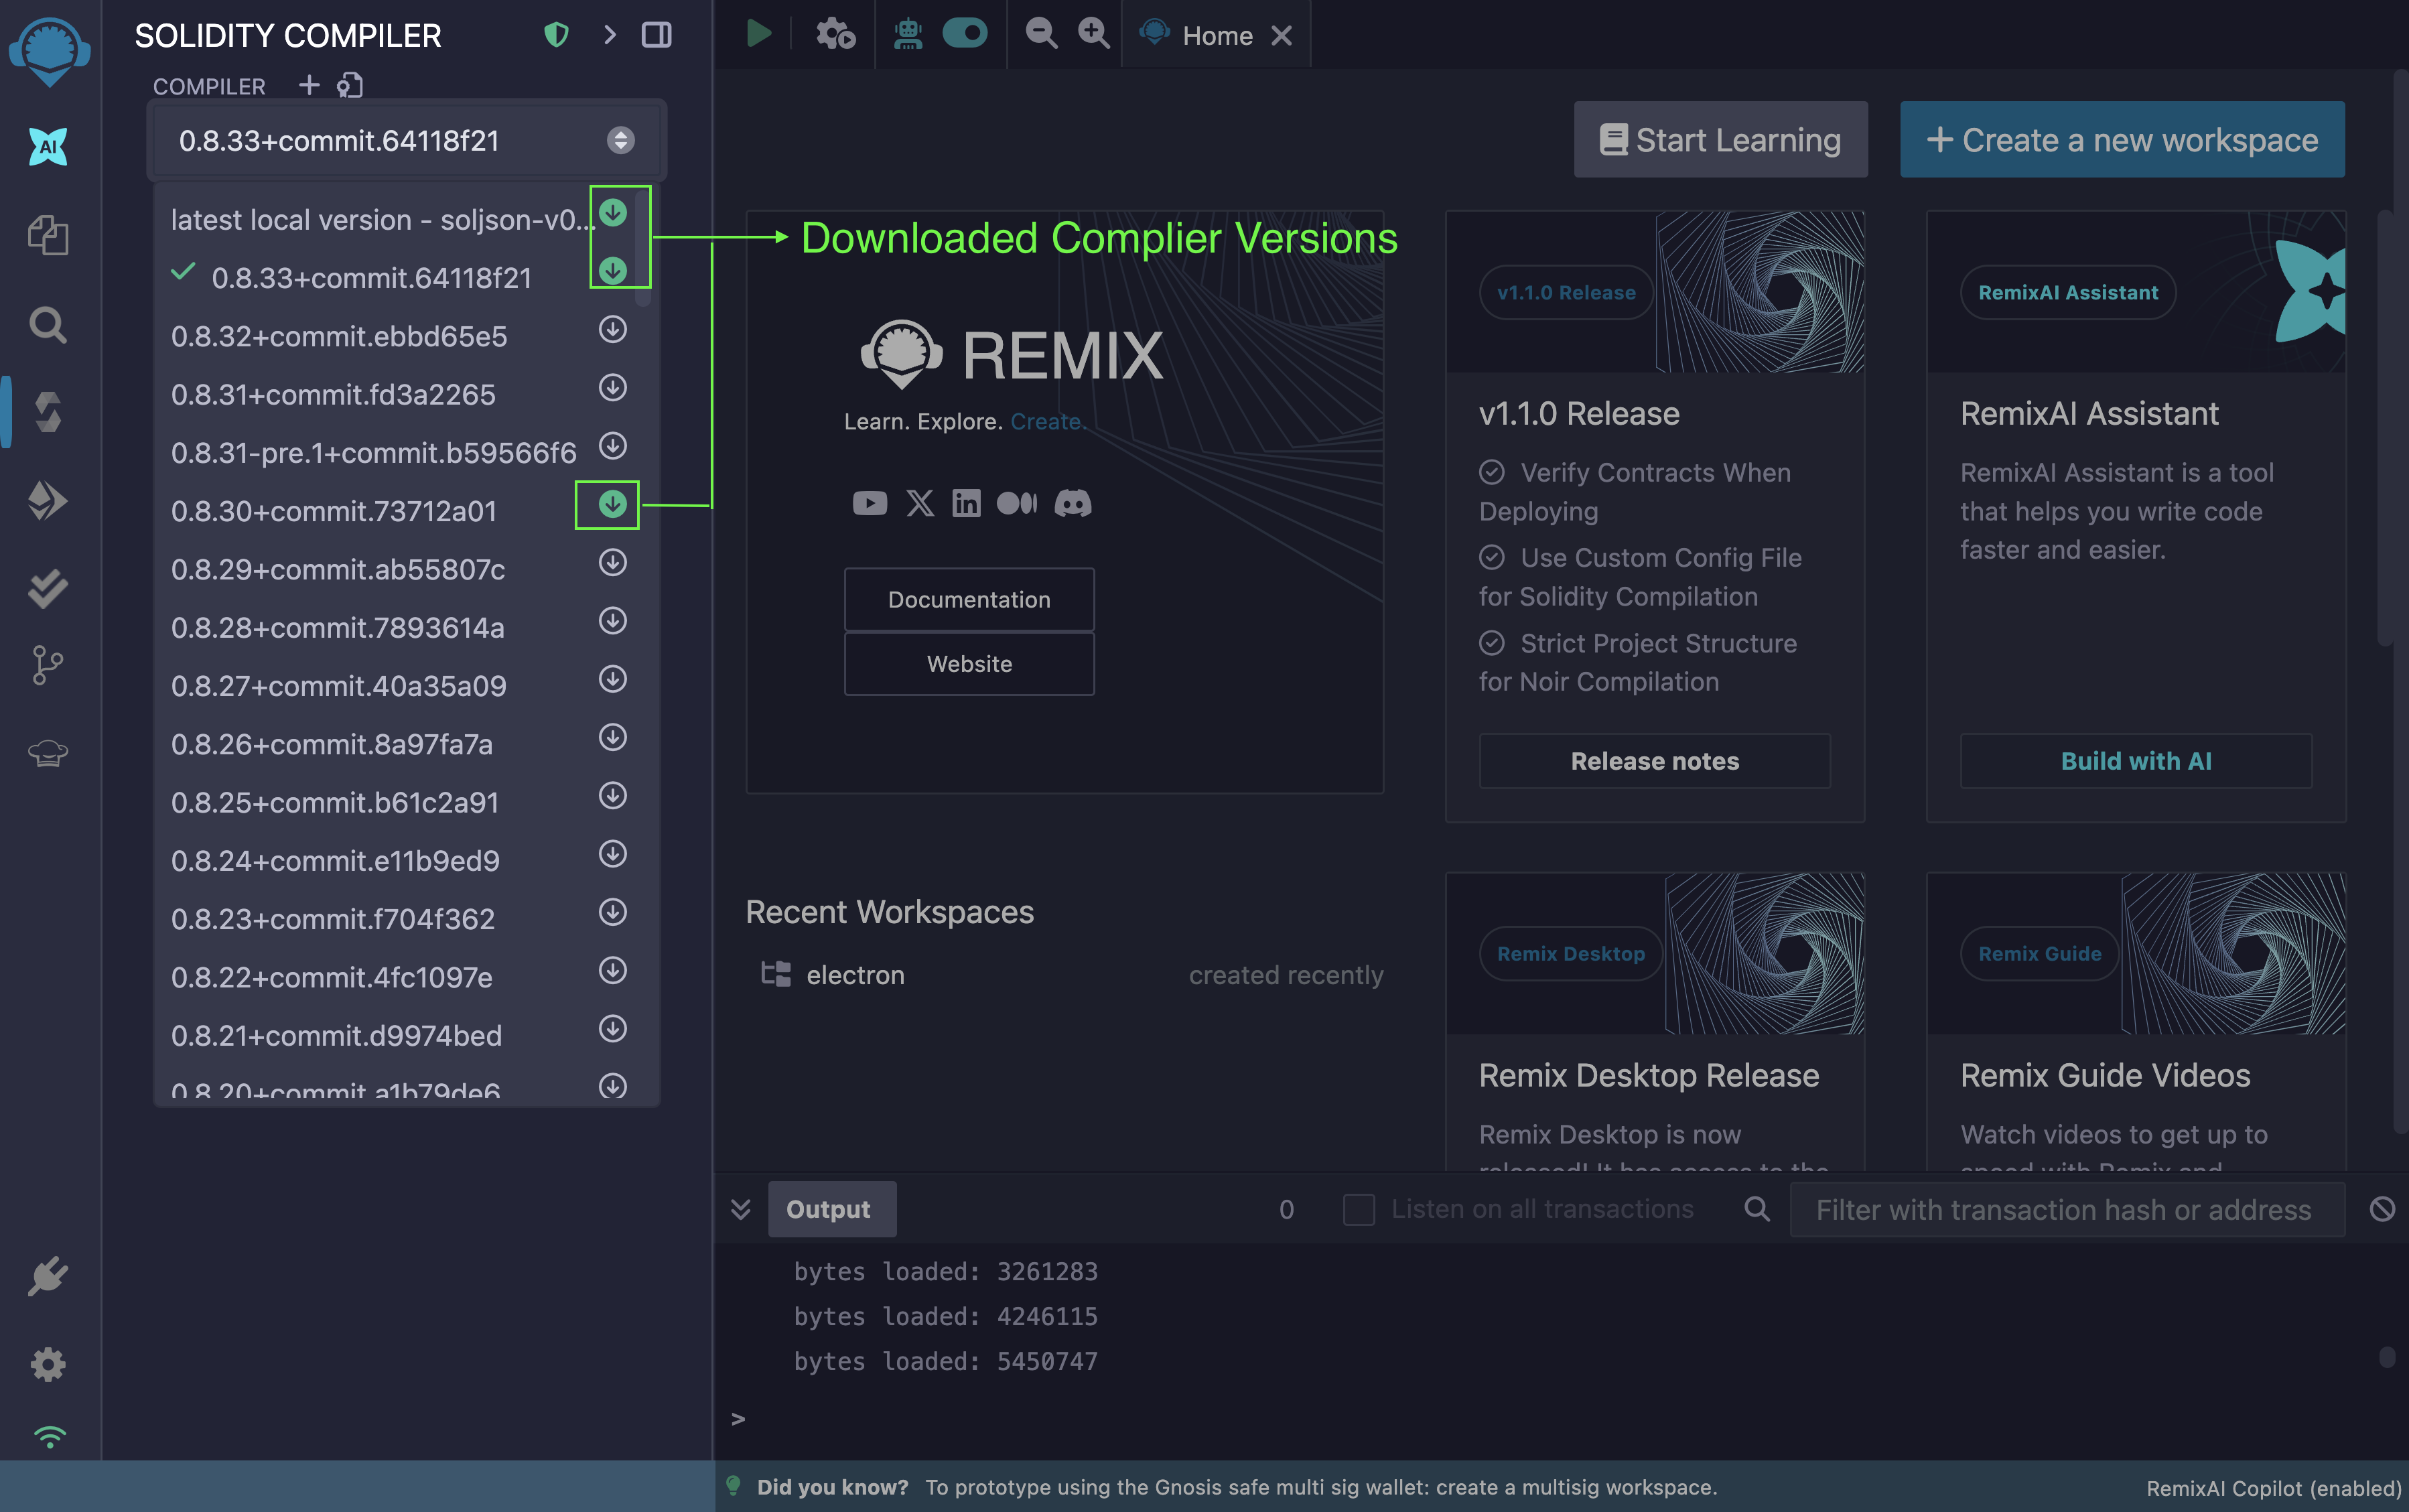Click the v1.1.0 Release badge
Image resolution: width=2409 pixels, height=1512 pixels.
1566,292
